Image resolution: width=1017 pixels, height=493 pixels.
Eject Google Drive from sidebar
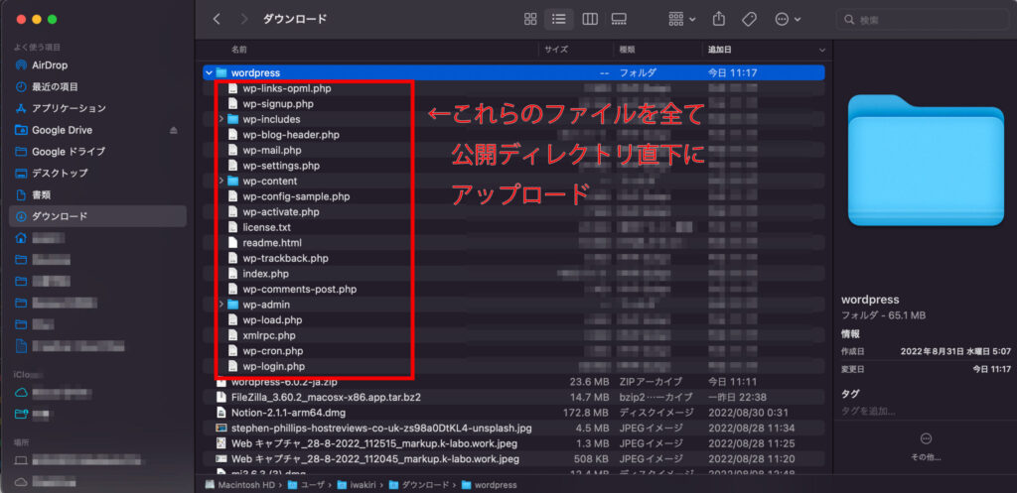[174, 130]
